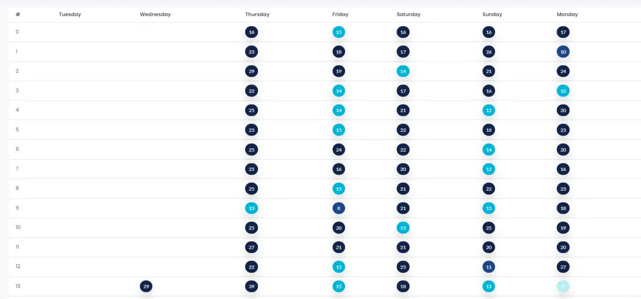This screenshot has height=299, width=641.
Task: Select Saturday badge 25 in row 12
Action: (x=403, y=267)
